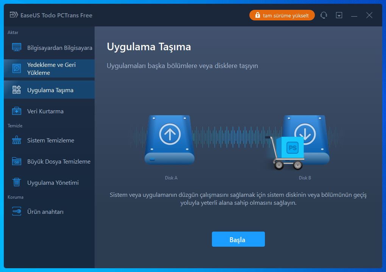This screenshot has width=386, height=272.
Task: Open the title bar dropdown menu button
Action: coord(339,15)
